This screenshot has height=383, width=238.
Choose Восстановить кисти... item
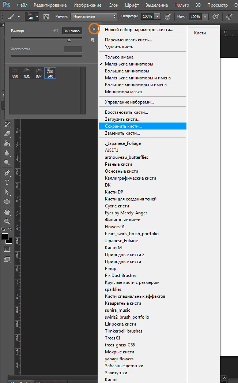[x=142, y=112]
